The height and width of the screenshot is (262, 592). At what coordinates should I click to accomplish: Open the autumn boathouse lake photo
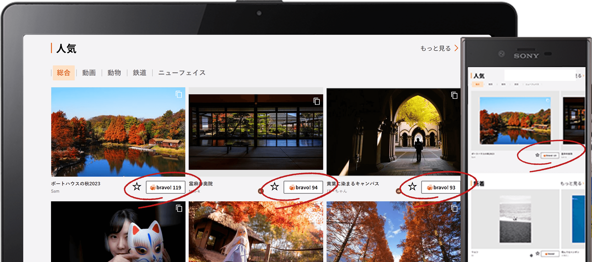[x=118, y=132]
